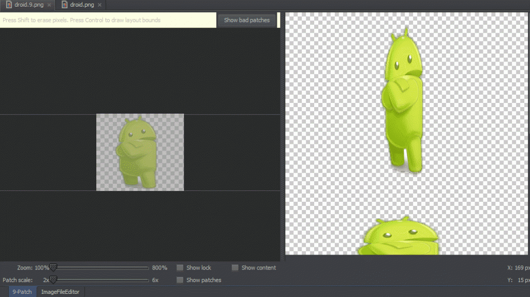Viewport: 530px width, 297px height.
Task: Click the Patch scale slider handle
Action: tap(53, 280)
